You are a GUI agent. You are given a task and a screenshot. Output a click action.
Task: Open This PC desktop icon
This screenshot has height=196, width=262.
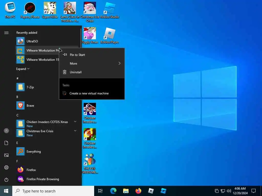[10, 10]
